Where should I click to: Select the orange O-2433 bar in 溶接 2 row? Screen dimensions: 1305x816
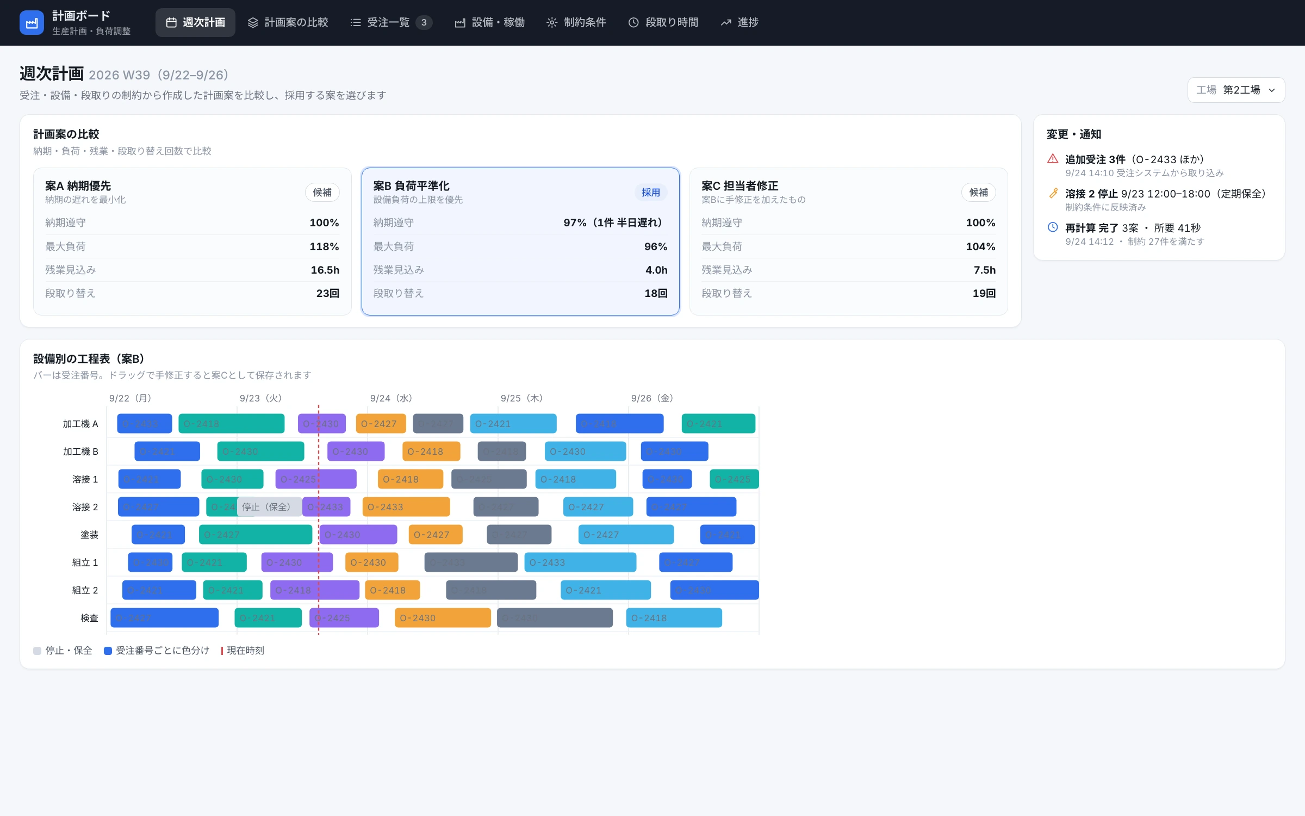[x=406, y=507]
